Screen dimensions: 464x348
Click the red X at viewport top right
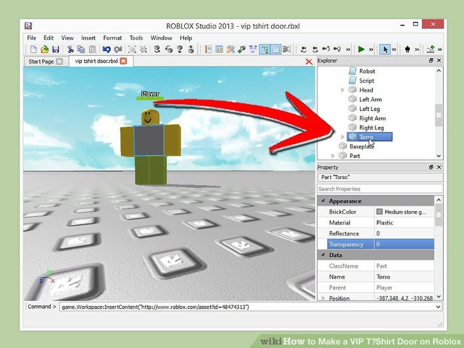(309, 62)
